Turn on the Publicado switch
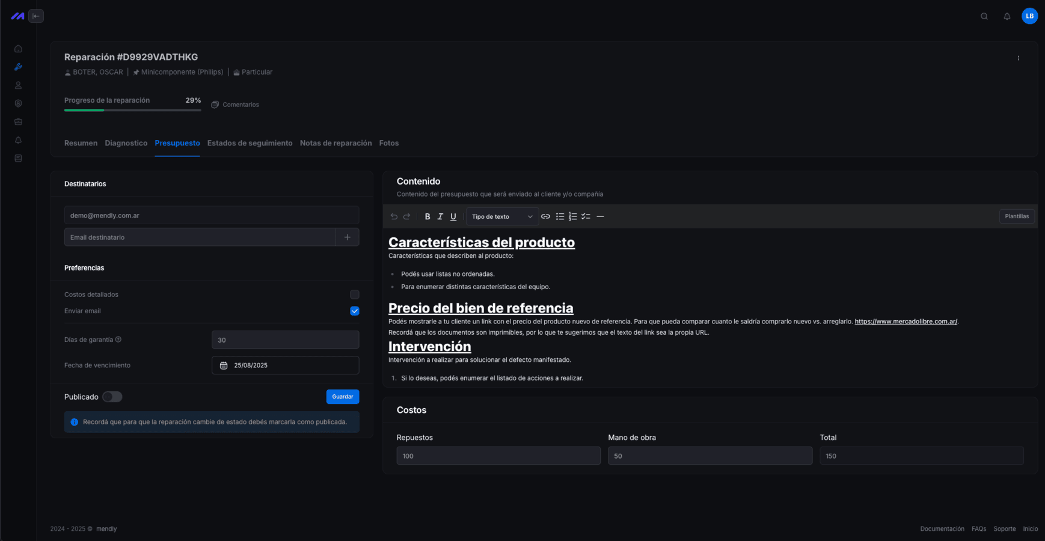The image size is (1045, 541). point(112,397)
